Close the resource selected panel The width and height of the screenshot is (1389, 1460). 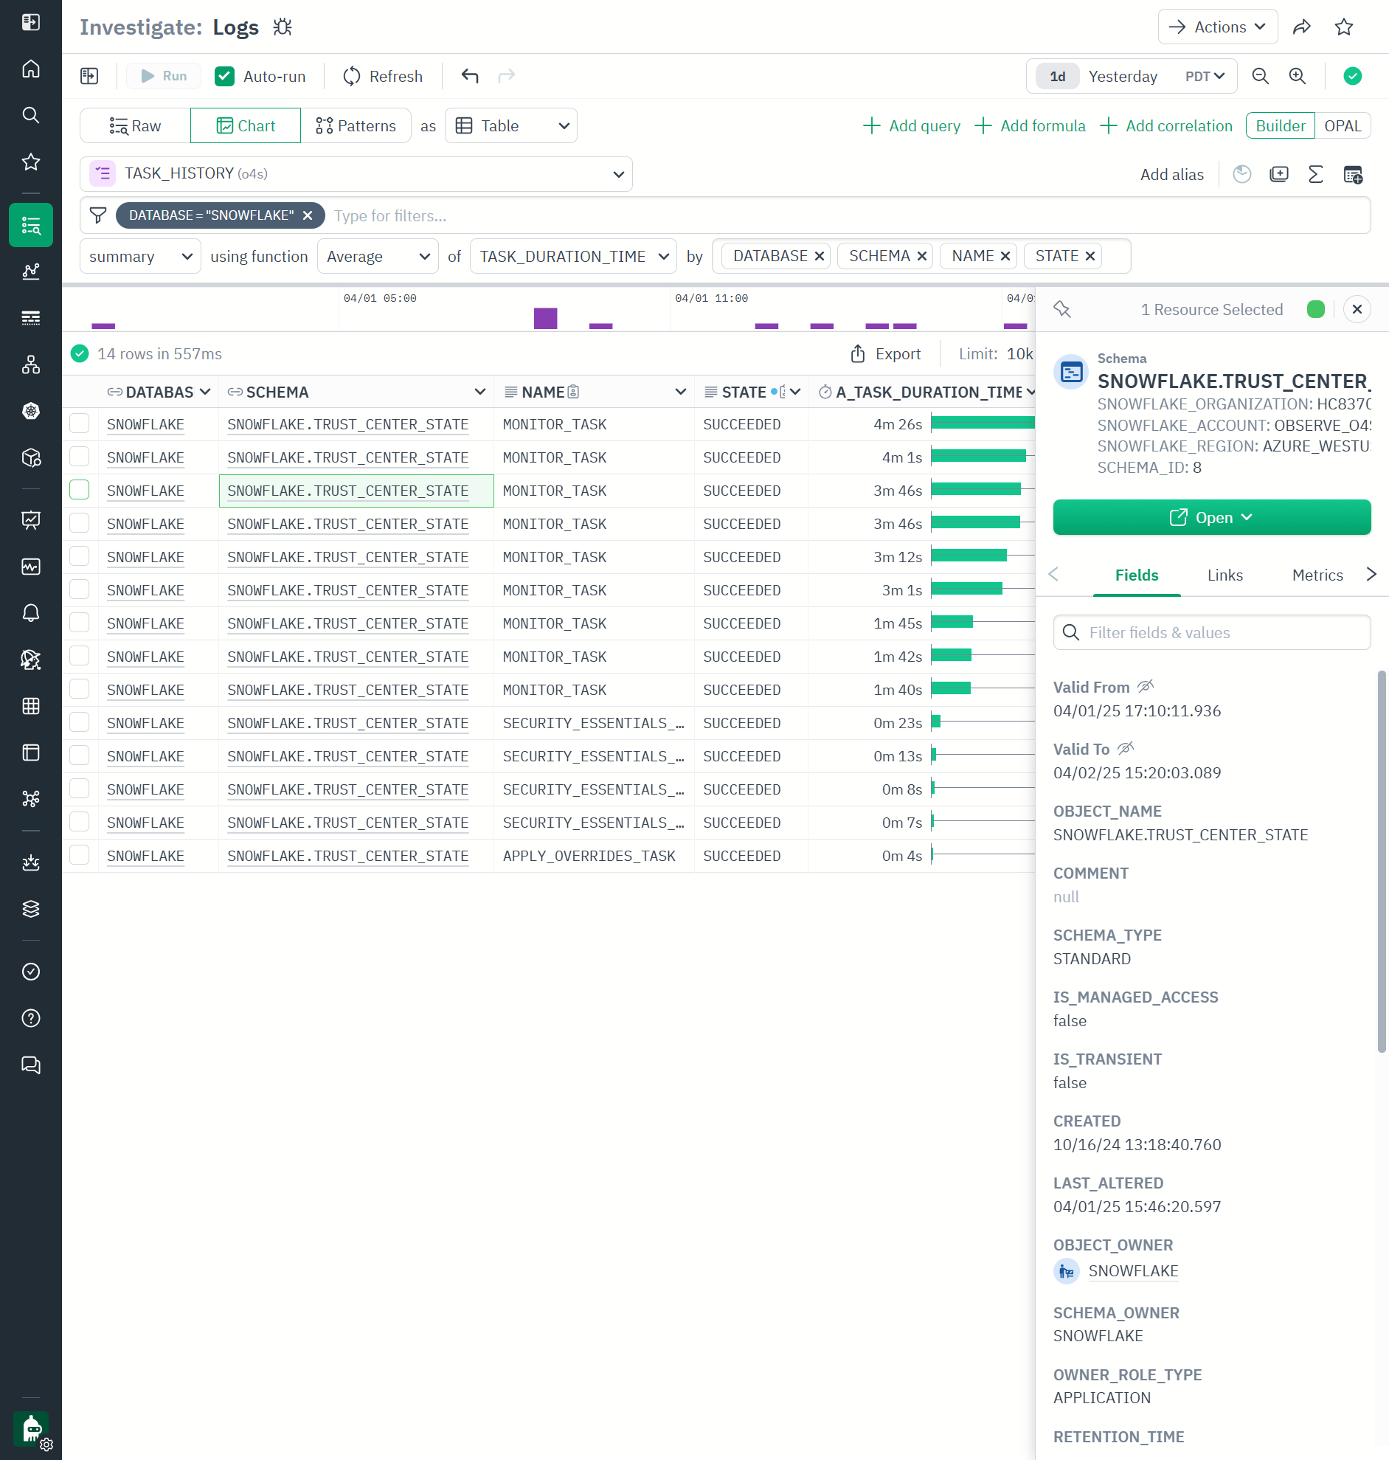coord(1357,309)
